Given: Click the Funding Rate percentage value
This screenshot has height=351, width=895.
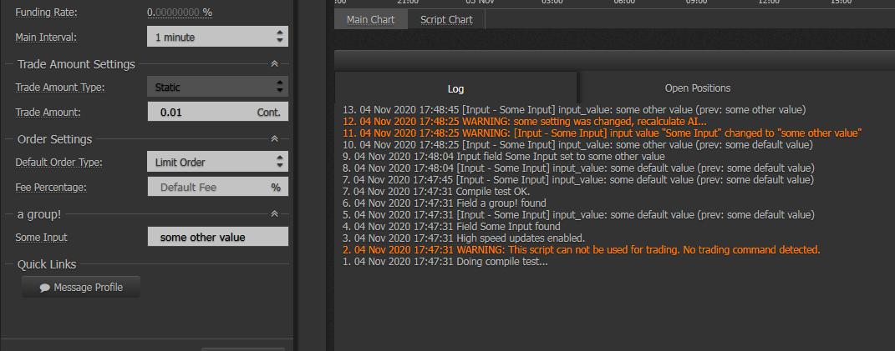Looking at the screenshot, I should pyautogui.click(x=180, y=12).
